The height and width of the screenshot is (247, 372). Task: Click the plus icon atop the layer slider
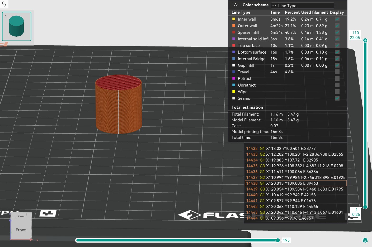365,40
